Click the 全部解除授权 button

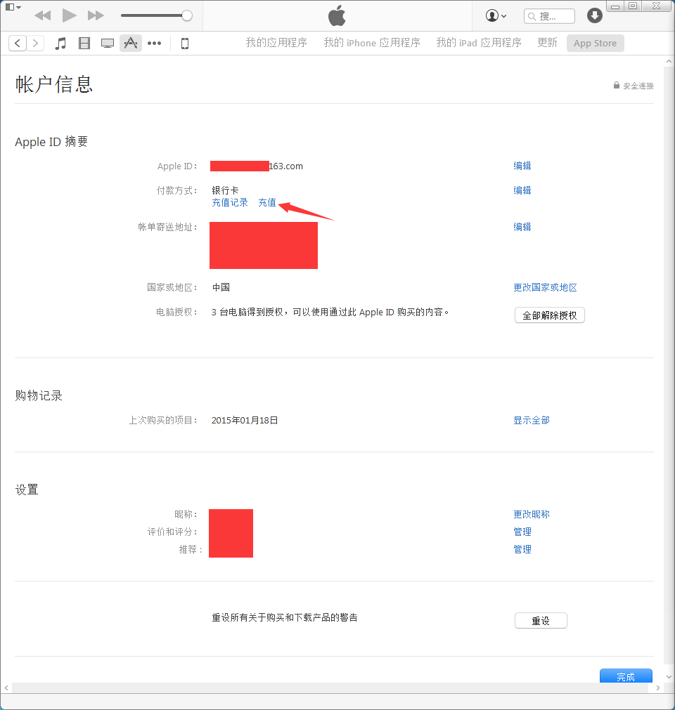(549, 315)
